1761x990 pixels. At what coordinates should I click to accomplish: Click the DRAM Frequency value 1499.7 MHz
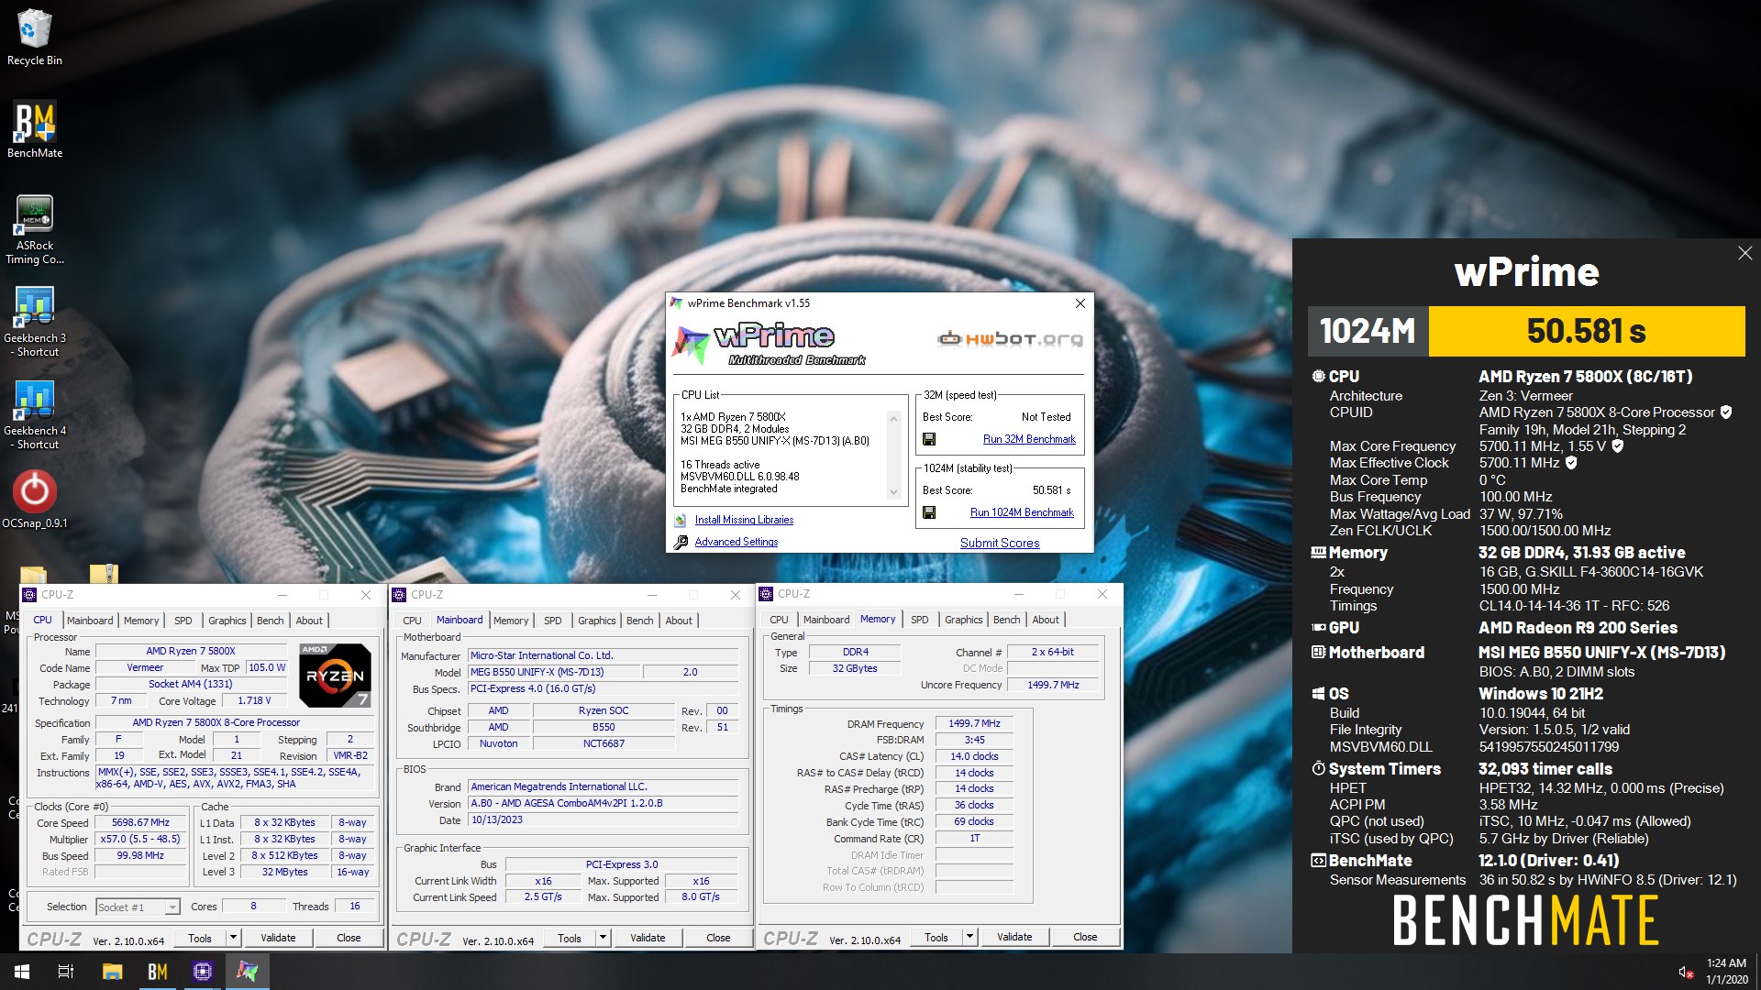[974, 723]
